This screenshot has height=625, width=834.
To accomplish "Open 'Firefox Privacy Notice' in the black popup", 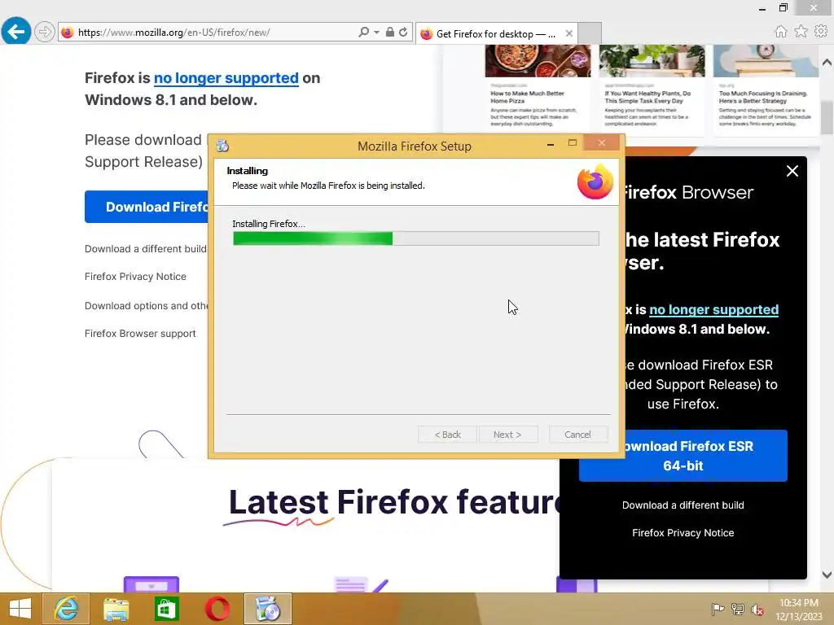I will click(683, 532).
